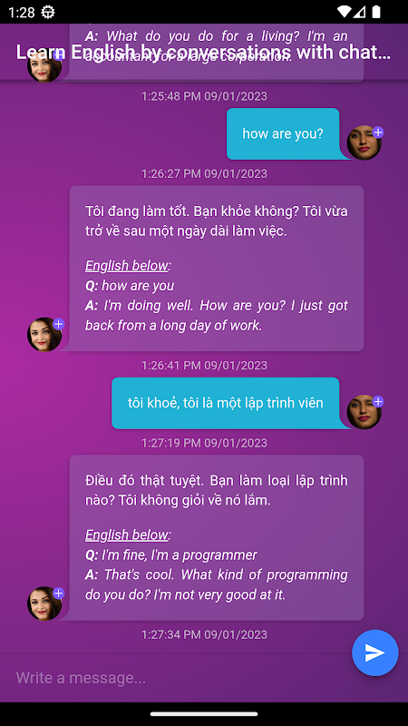Open bot avatar beside "That's cool" reply
Viewport: 408px width, 726px height.
[x=44, y=603]
